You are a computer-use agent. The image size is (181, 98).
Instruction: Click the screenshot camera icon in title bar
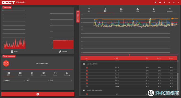point(160,2)
